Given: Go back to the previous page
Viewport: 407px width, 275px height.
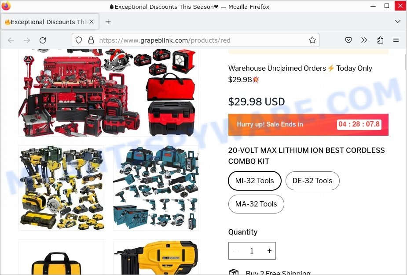Looking at the screenshot, I should (11, 40).
